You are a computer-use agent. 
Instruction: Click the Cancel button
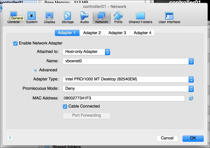(167, 138)
